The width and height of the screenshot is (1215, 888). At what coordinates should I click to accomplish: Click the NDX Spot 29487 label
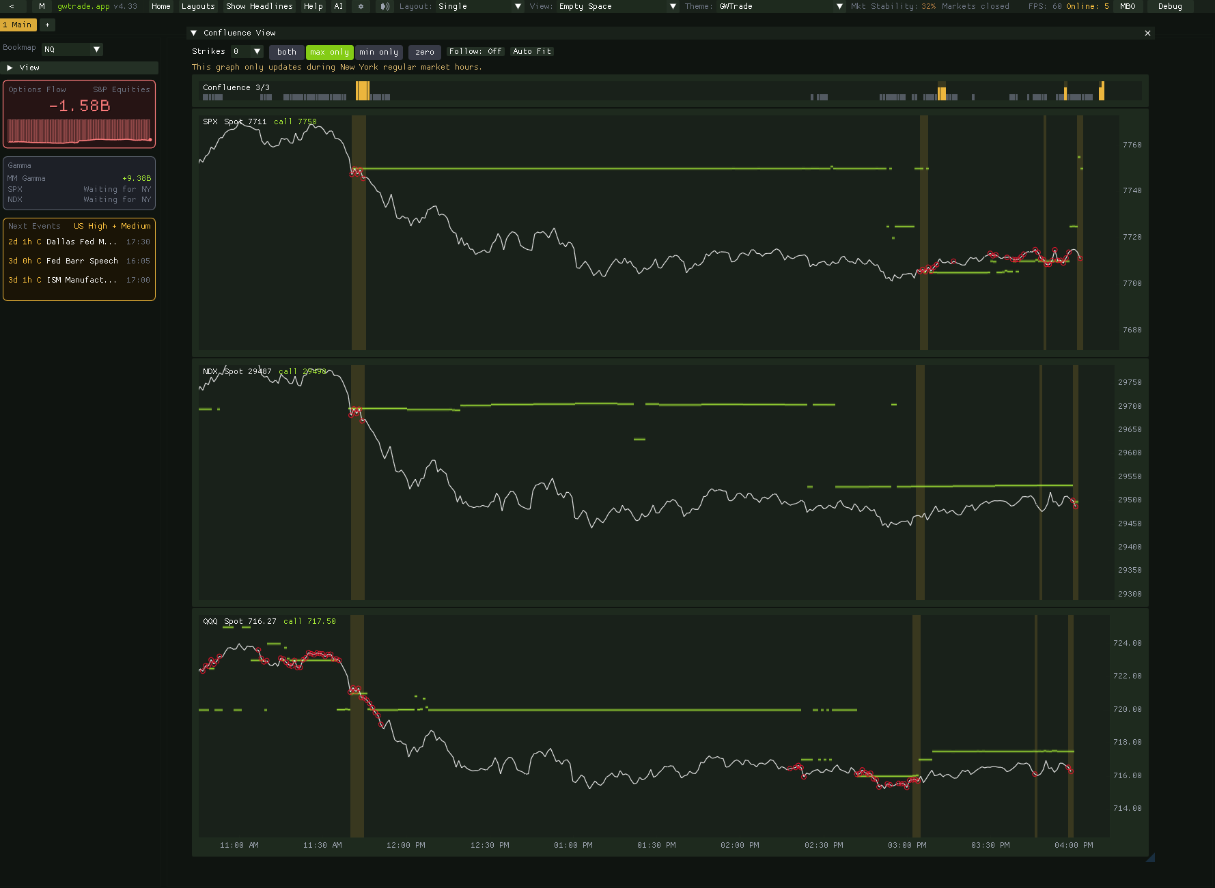coord(237,371)
